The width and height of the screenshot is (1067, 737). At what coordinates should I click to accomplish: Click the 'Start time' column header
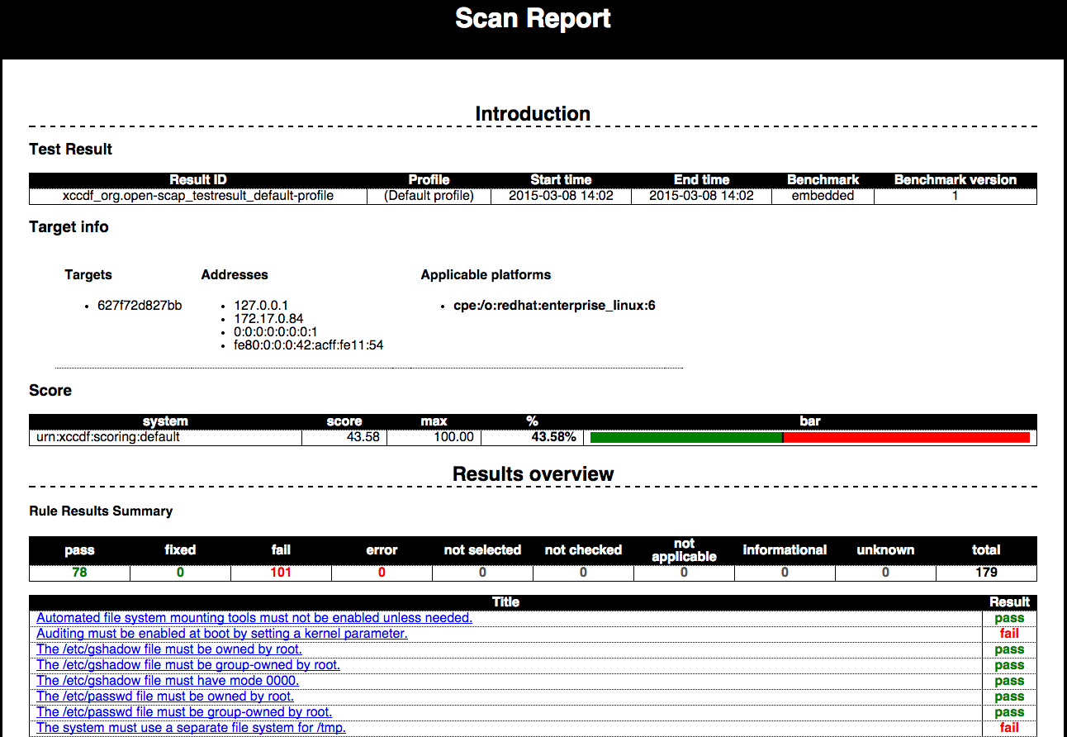pyautogui.click(x=561, y=180)
